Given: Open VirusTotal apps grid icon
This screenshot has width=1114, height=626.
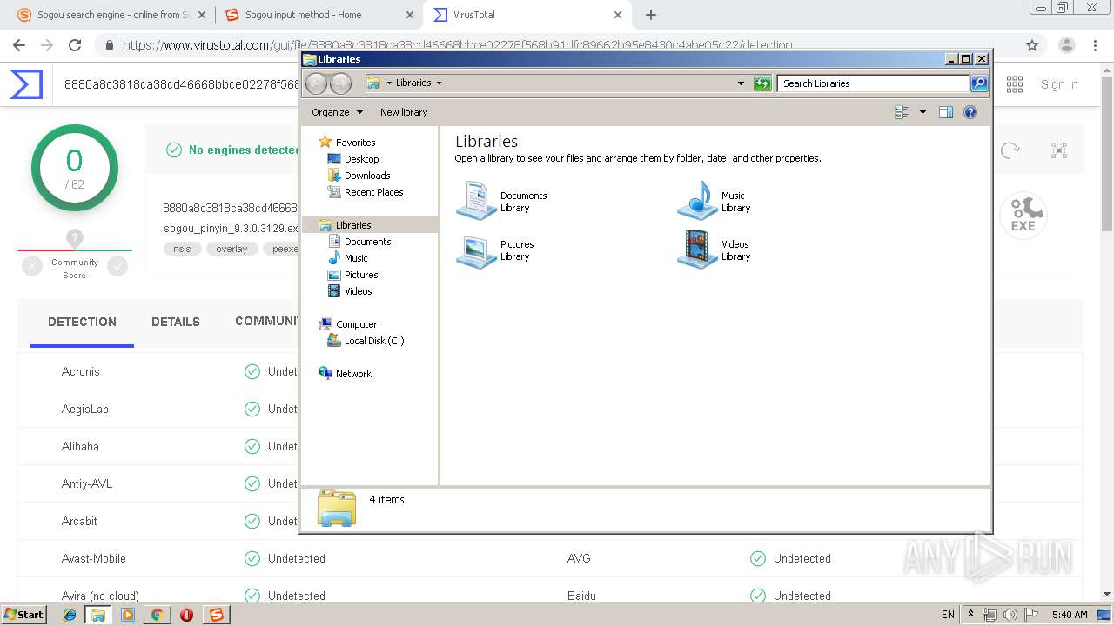Looking at the screenshot, I should (x=1015, y=84).
